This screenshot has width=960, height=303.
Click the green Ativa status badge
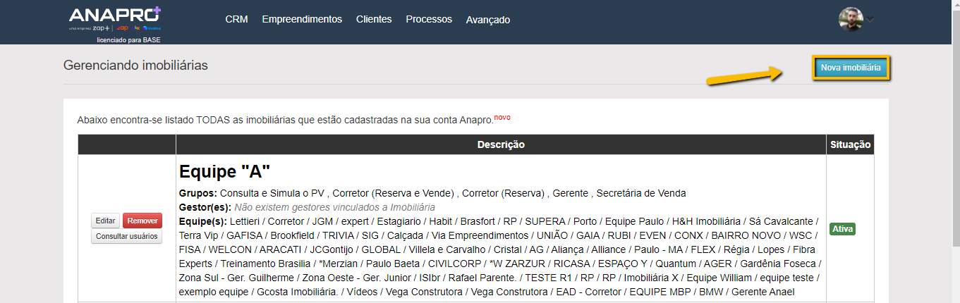[x=842, y=228]
